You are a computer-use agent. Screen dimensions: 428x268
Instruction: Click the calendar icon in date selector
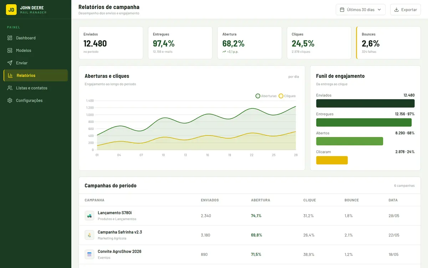[342, 10]
